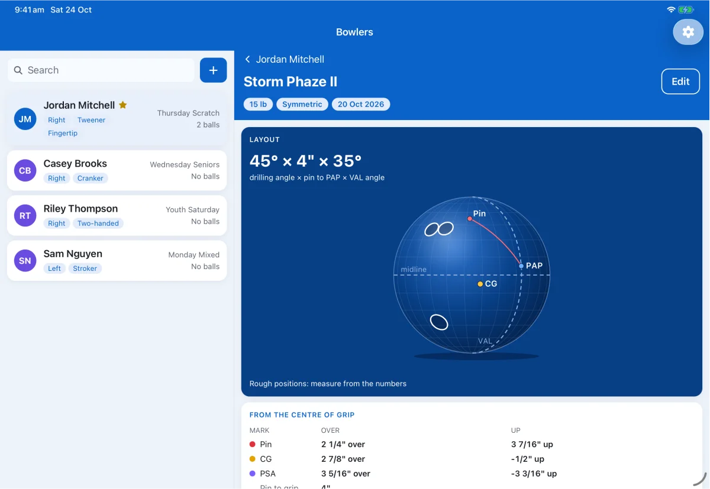Click the thumb hole on the ball diagram
The height and width of the screenshot is (489, 710).
pyautogui.click(x=439, y=322)
